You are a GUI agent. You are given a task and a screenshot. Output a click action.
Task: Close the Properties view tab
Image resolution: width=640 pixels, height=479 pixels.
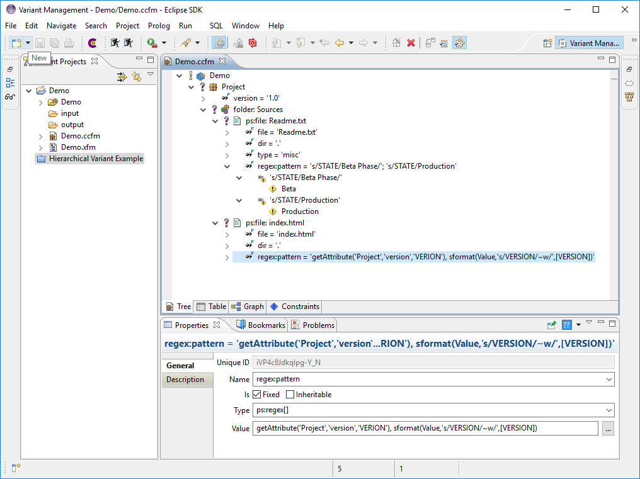click(x=217, y=325)
